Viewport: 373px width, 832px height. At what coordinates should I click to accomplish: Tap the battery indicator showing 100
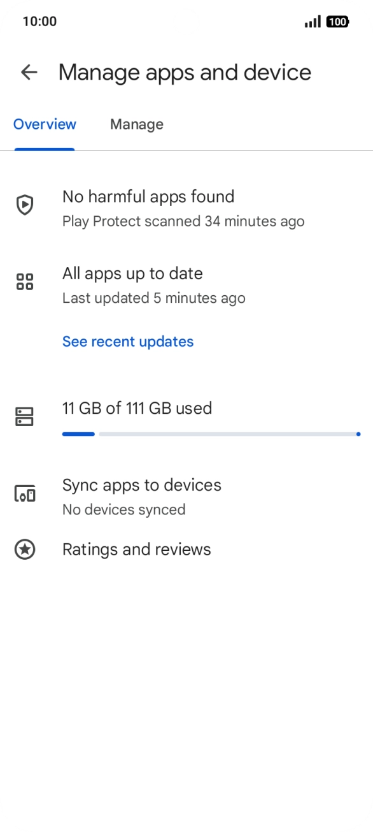pos(337,22)
